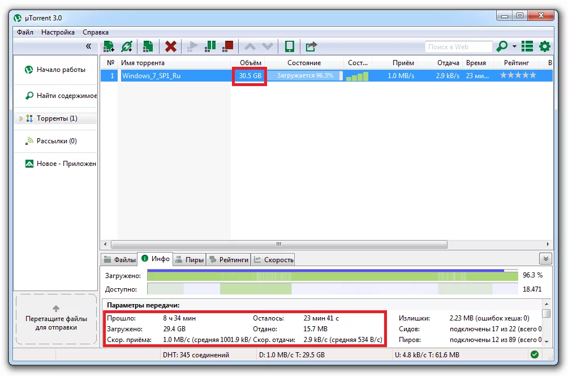Sort by Объём column header
This screenshot has height=376, width=568.
pyautogui.click(x=249, y=63)
